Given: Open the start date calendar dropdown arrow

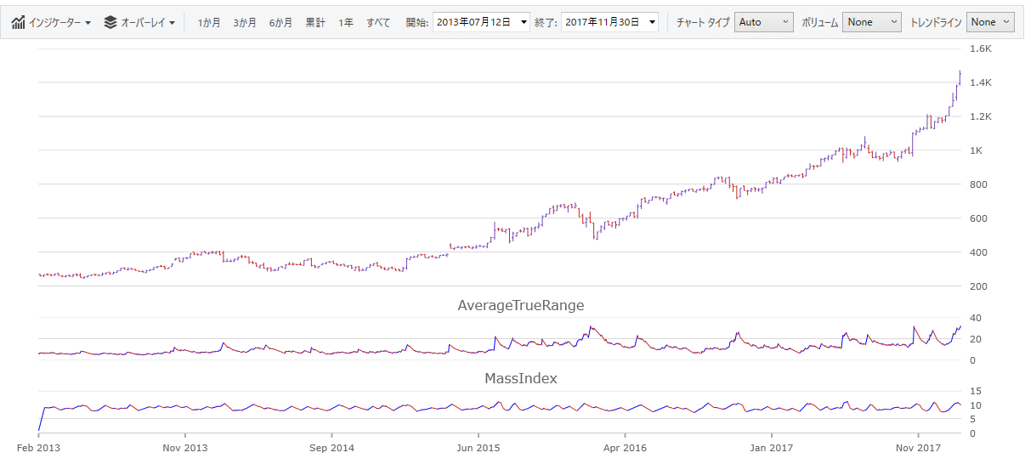Looking at the screenshot, I should (523, 22).
